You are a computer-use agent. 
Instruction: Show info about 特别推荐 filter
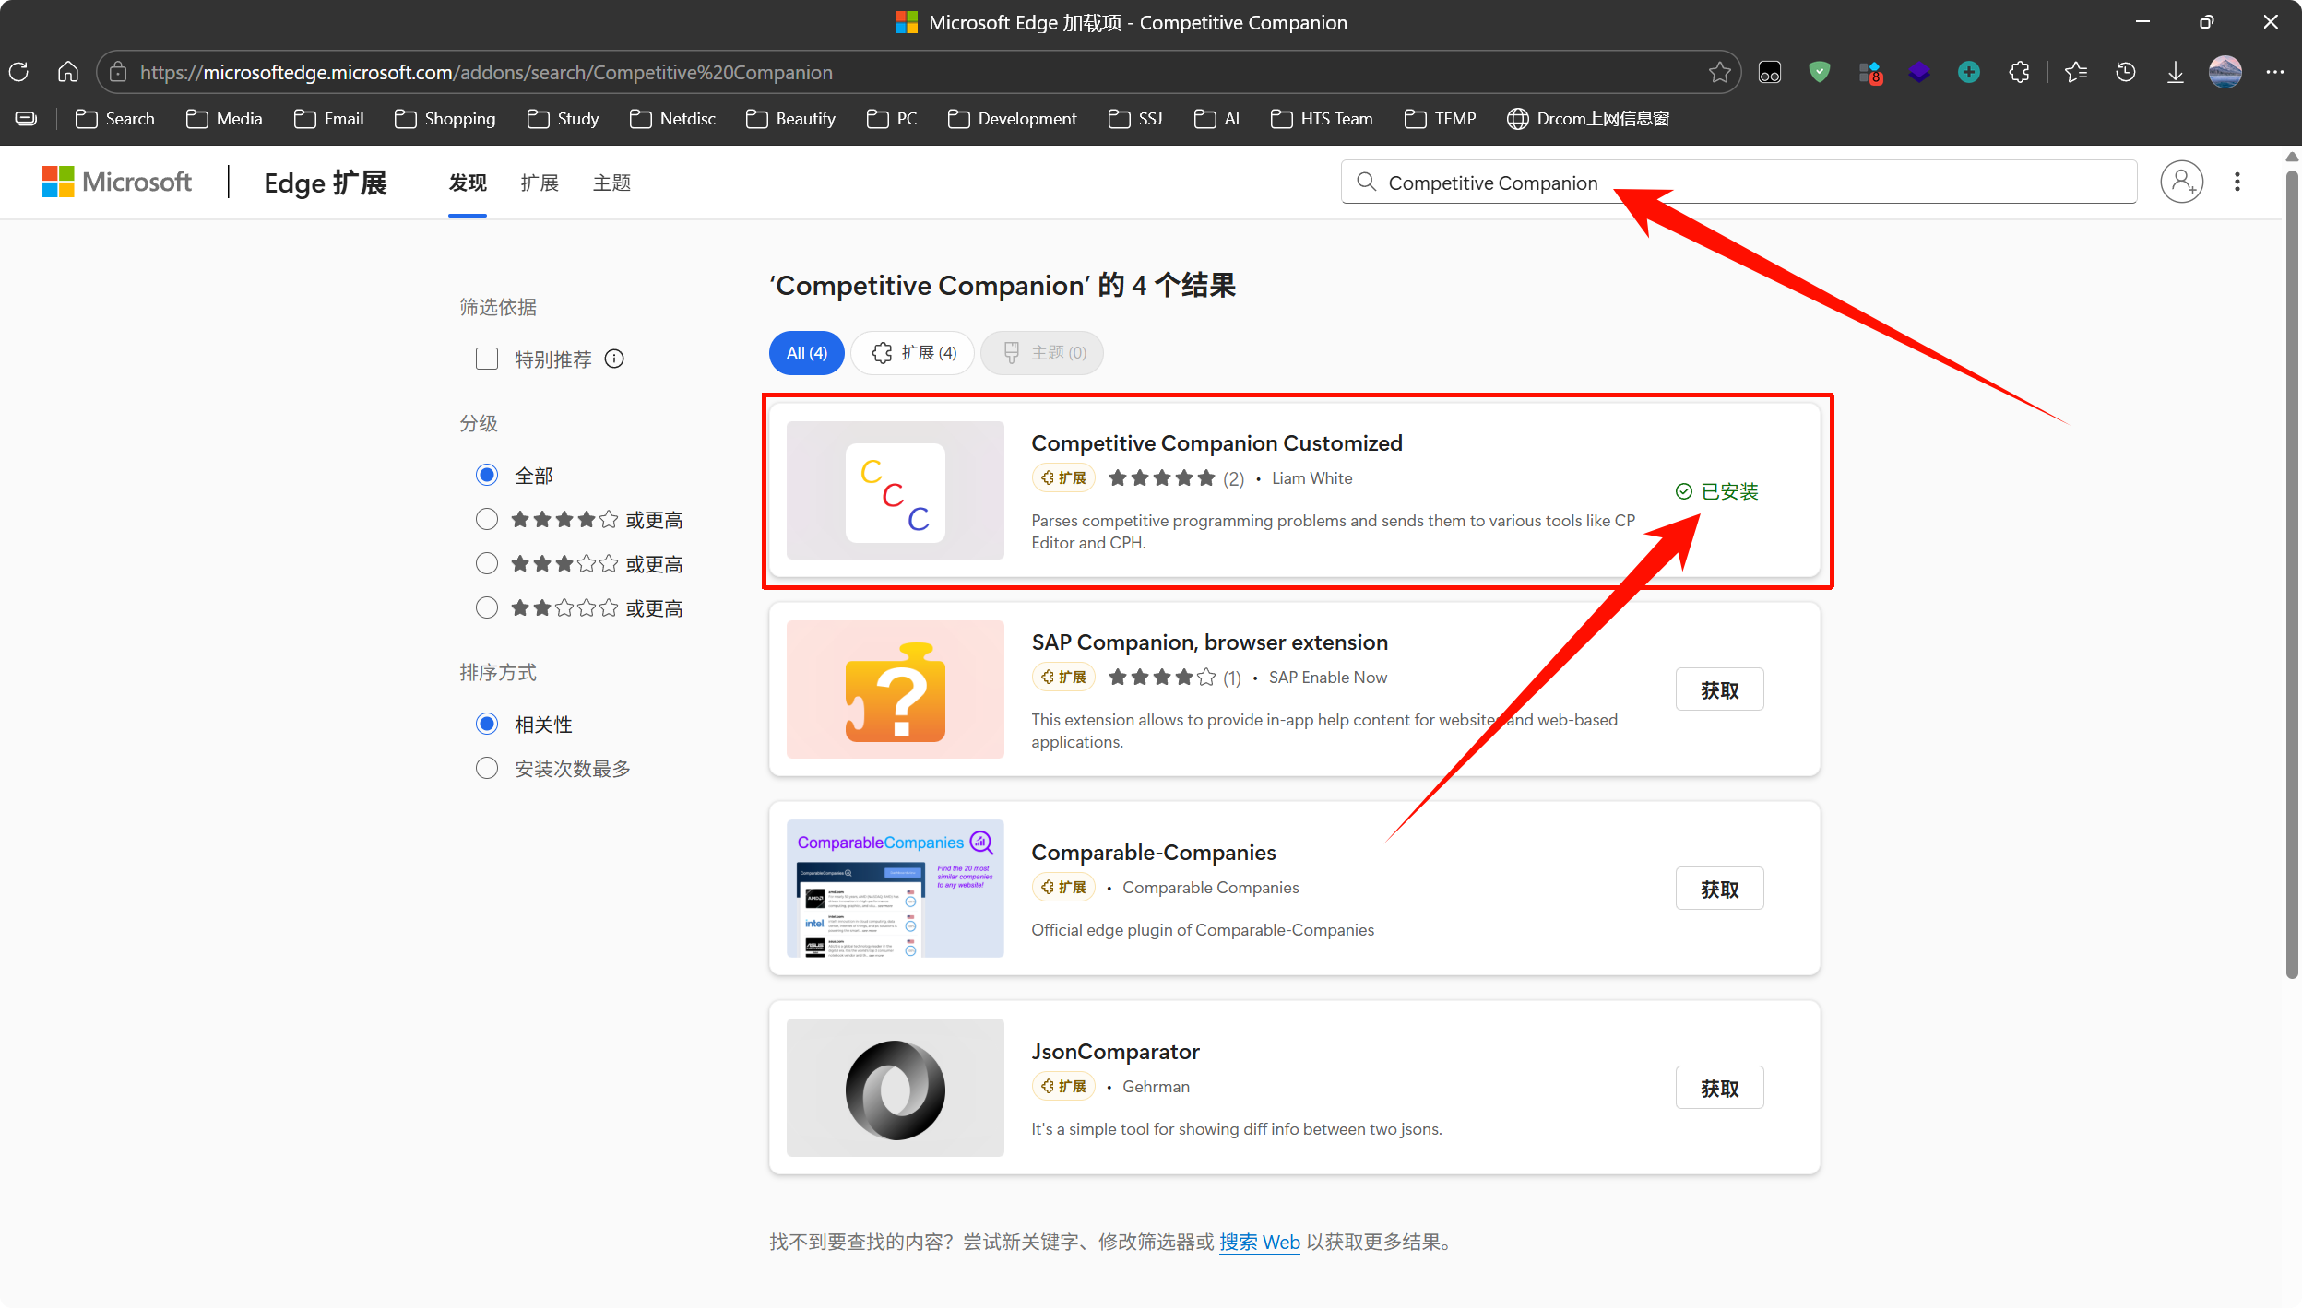pyautogui.click(x=614, y=359)
